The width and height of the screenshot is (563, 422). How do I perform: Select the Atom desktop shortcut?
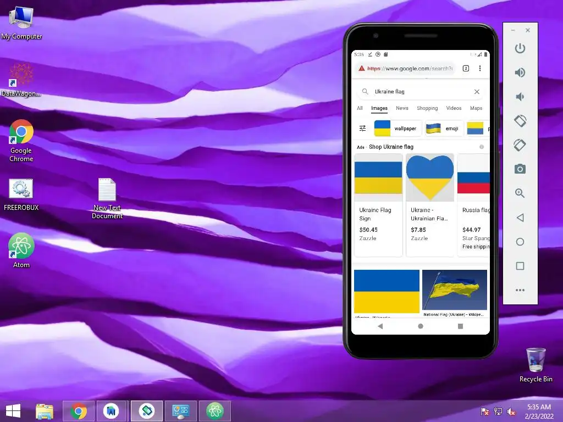click(21, 251)
